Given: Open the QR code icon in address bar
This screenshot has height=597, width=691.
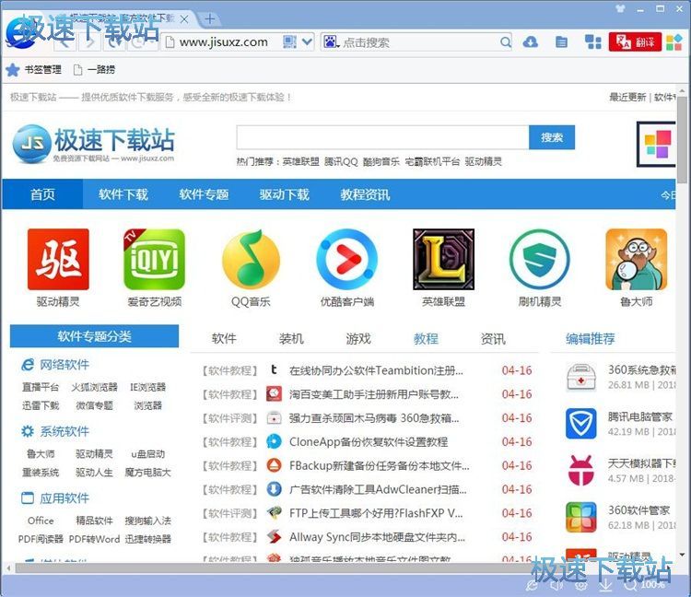Looking at the screenshot, I should tap(289, 42).
